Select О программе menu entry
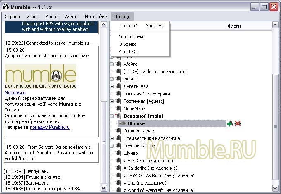This screenshot has height=194, width=281. pos(132,37)
